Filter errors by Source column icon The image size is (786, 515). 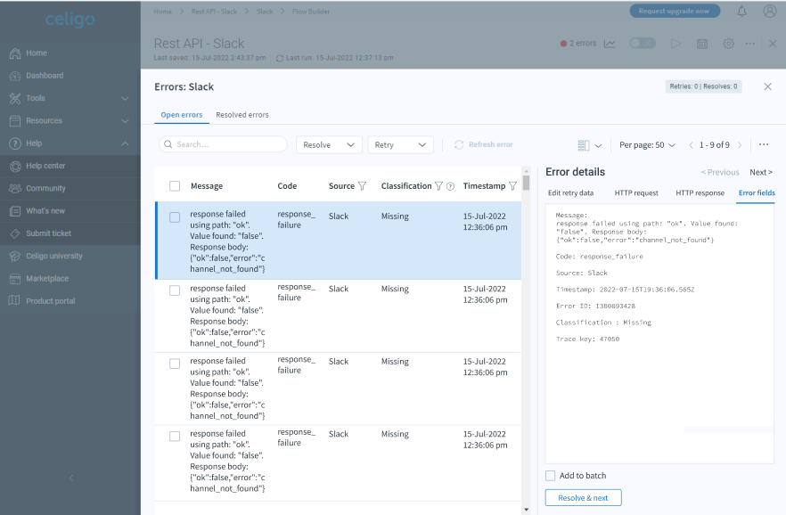click(x=362, y=186)
